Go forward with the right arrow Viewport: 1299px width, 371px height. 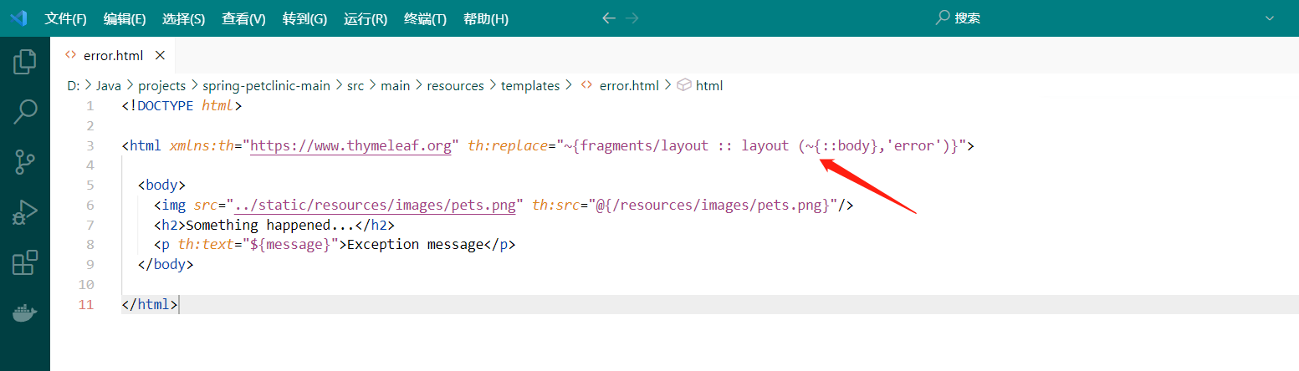click(632, 18)
